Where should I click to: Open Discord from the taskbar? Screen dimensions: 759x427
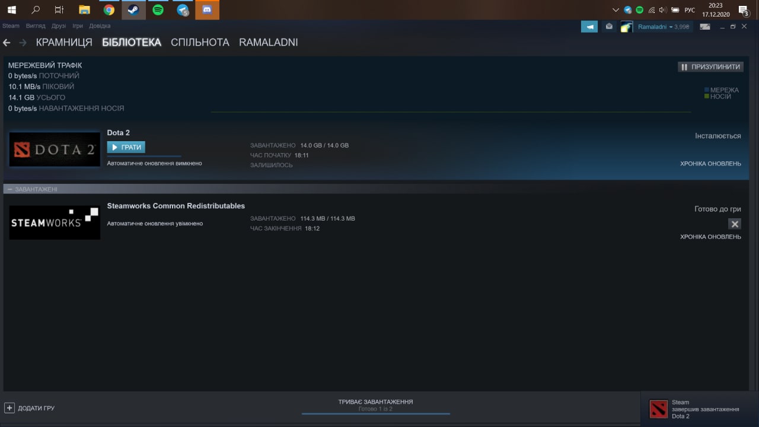tap(207, 10)
